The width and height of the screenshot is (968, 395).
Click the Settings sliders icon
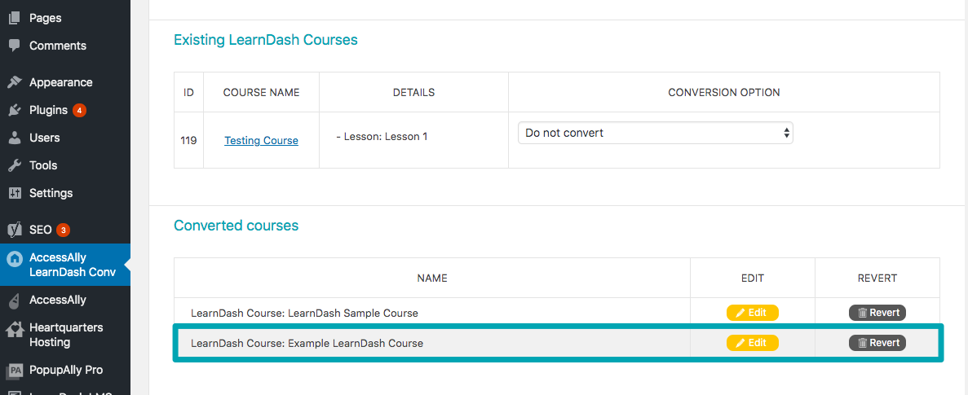(14, 193)
